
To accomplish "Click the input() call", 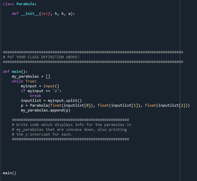I will 51,86.
